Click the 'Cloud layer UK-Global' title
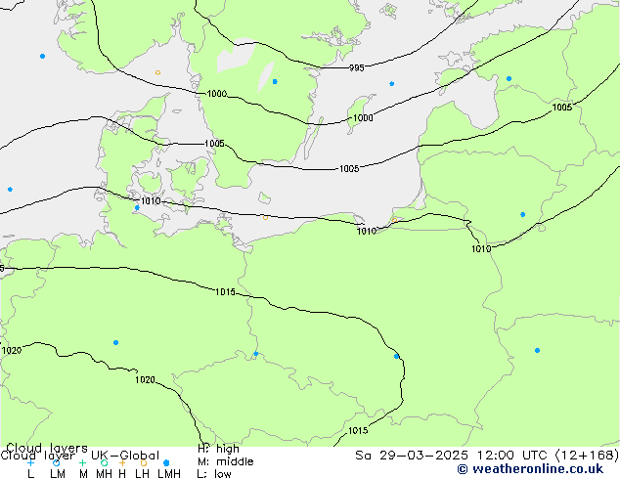 pos(79,456)
